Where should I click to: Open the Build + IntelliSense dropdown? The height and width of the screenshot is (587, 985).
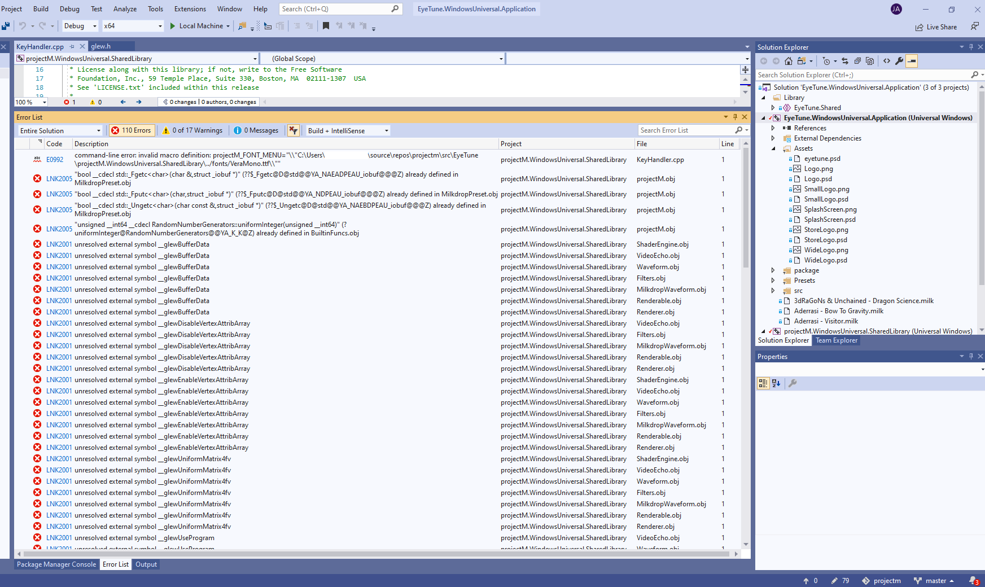(x=346, y=130)
